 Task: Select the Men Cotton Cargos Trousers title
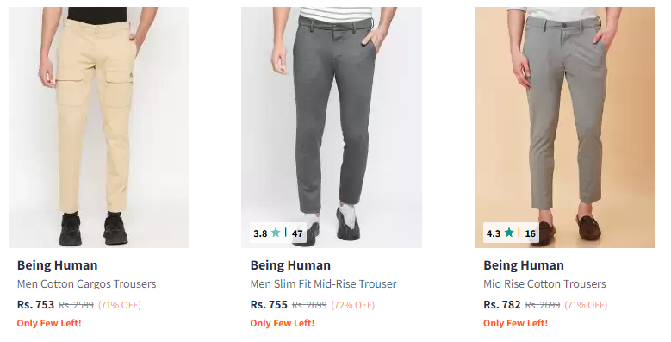coord(86,283)
